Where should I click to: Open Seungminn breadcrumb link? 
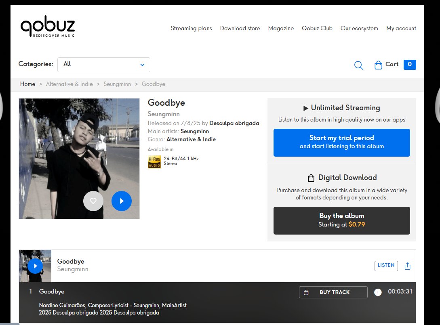[x=117, y=84]
